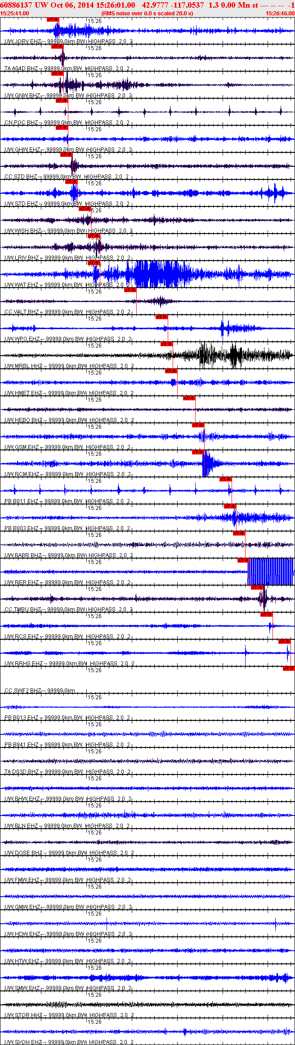Click the red pick flag on UW.RCS trace
Image resolution: width=295 pixels, height=1045 pixels.
[x=266, y=614]
